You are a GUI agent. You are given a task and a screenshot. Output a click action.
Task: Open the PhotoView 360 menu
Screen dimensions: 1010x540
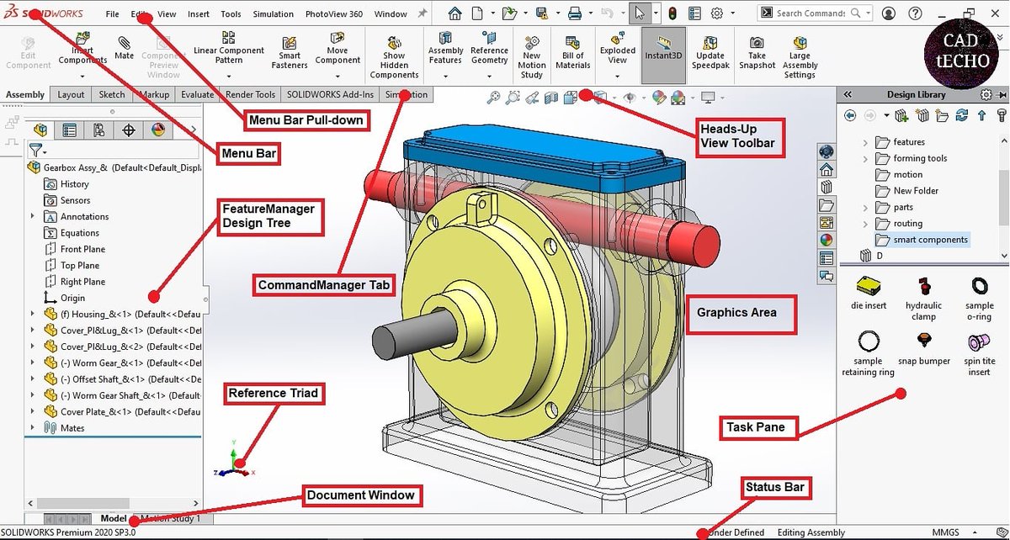click(x=334, y=14)
